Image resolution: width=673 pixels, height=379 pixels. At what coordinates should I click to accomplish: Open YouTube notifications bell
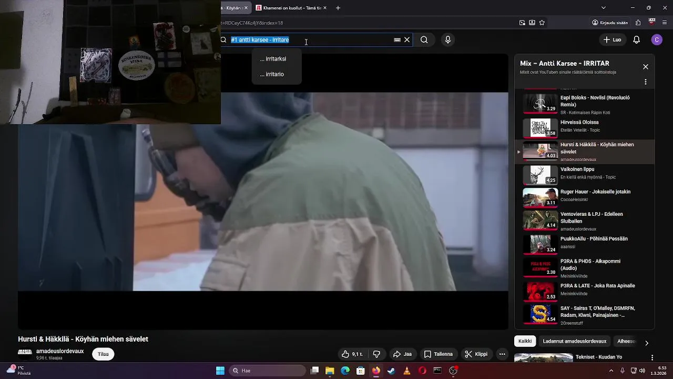[x=636, y=40]
